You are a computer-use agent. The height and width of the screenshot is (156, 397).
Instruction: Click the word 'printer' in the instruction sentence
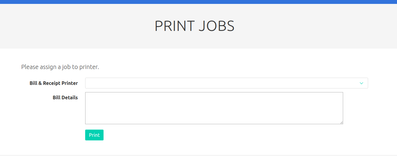click(89, 67)
